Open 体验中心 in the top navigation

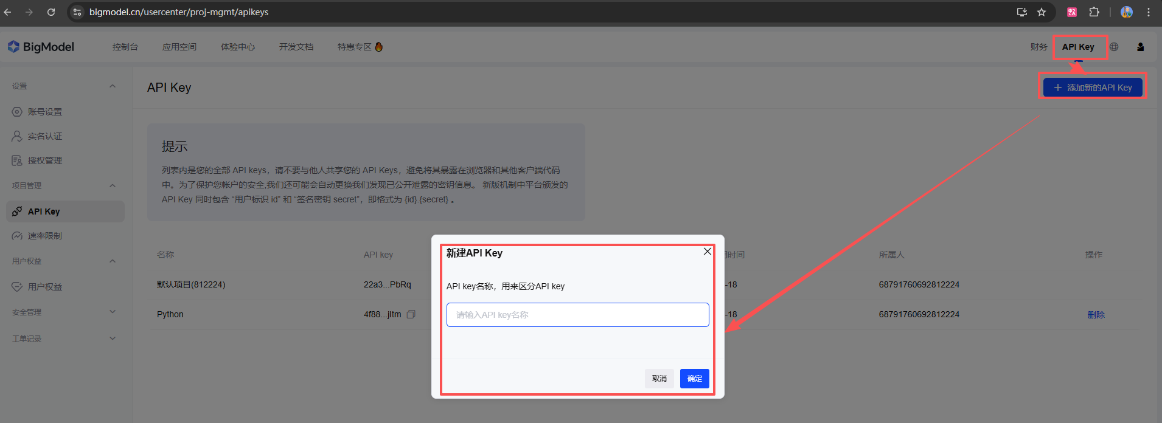pyautogui.click(x=238, y=47)
